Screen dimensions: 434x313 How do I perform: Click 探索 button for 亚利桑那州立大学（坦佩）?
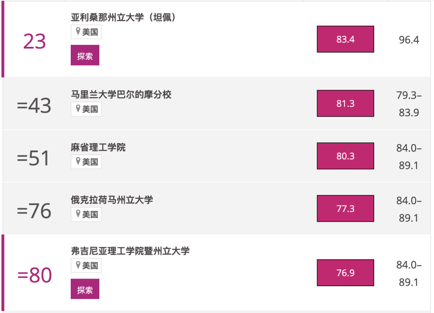click(x=85, y=55)
